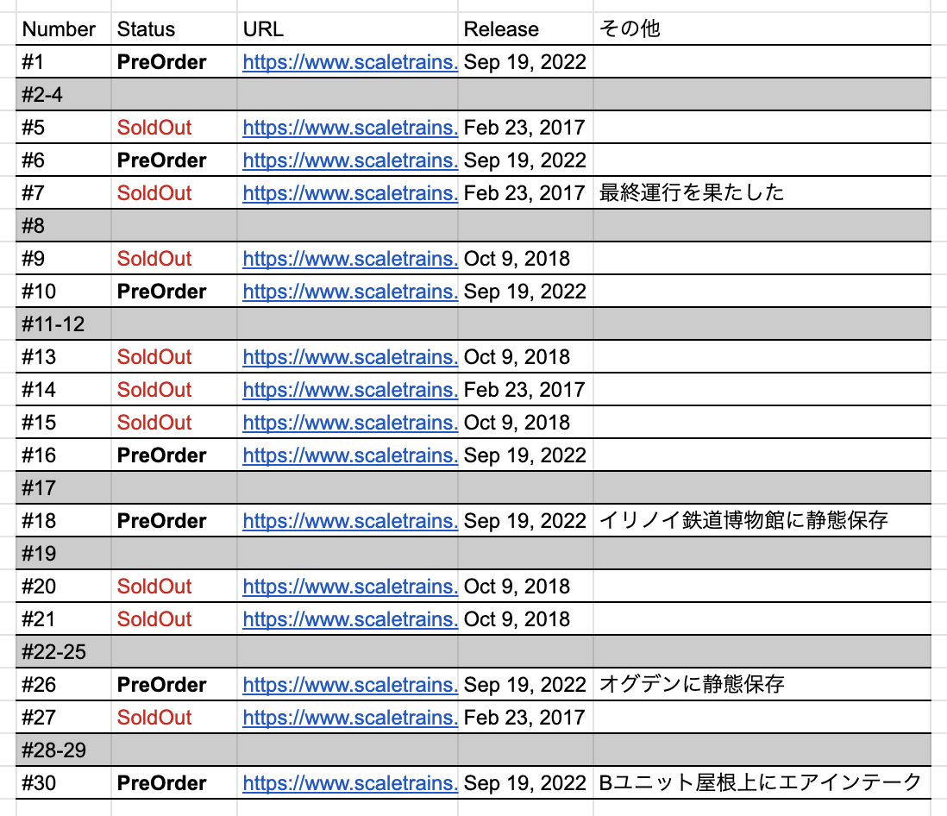The image size is (947, 816).
Task: Select the Number header cell
Action: point(59,29)
